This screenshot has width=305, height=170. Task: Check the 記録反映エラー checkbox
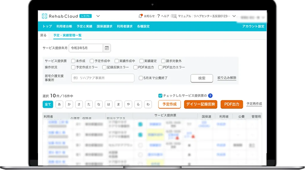click(x=104, y=67)
